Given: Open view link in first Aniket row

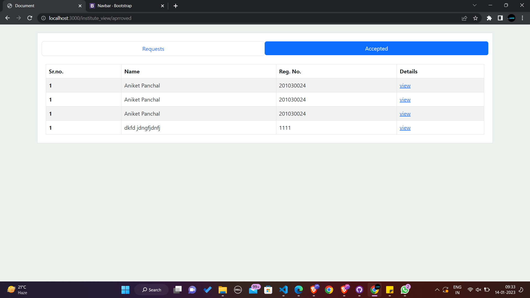Looking at the screenshot, I should [x=405, y=86].
